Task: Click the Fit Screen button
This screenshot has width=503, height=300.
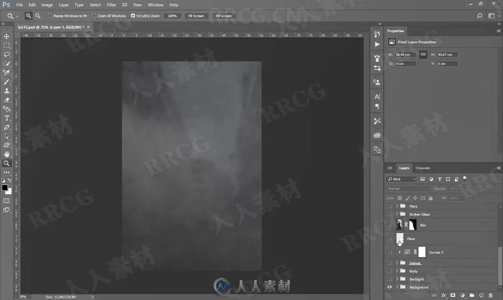Action: 196,16
